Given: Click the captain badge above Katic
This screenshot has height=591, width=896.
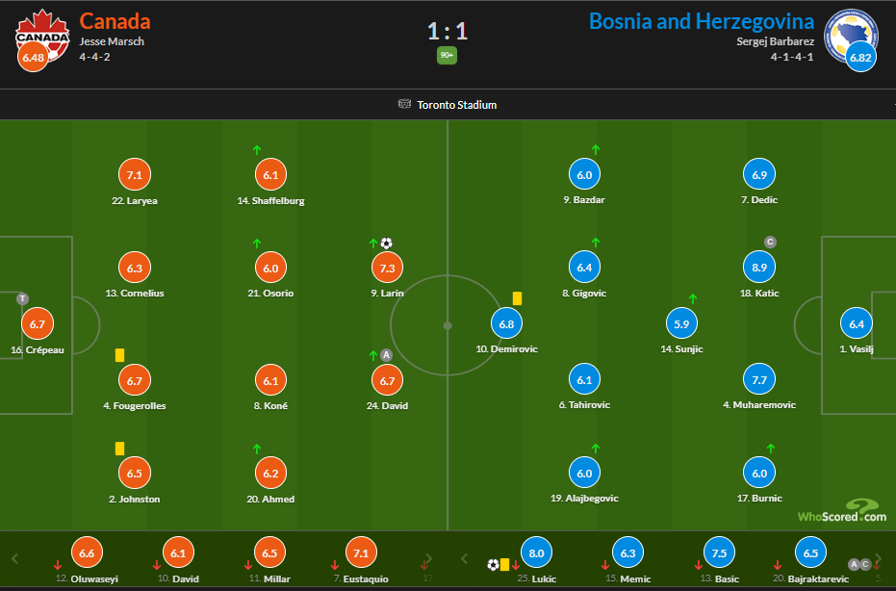Looking at the screenshot, I should pyautogui.click(x=770, y=242).
